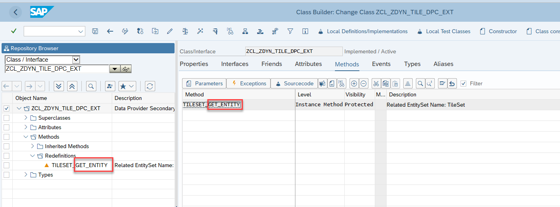560x207 pixels.
Task: Click the stack-with-eye icon in main toolbar
Action: 275,31
